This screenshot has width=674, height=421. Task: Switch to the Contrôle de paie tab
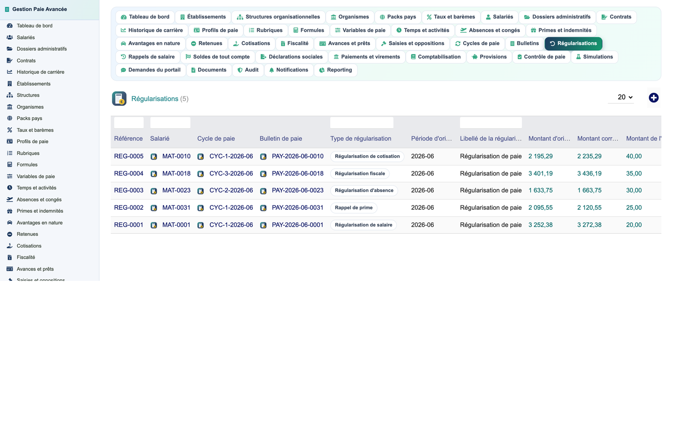pos(541,57)
